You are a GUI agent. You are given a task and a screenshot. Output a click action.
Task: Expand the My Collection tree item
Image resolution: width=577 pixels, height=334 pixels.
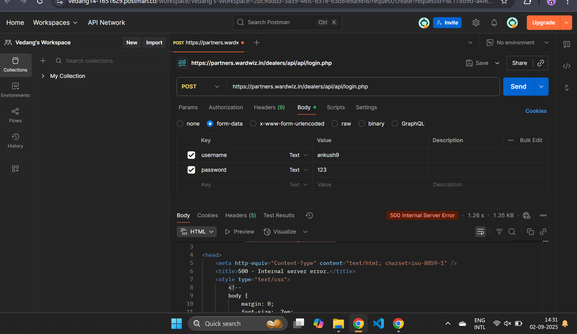pos(43,76)
